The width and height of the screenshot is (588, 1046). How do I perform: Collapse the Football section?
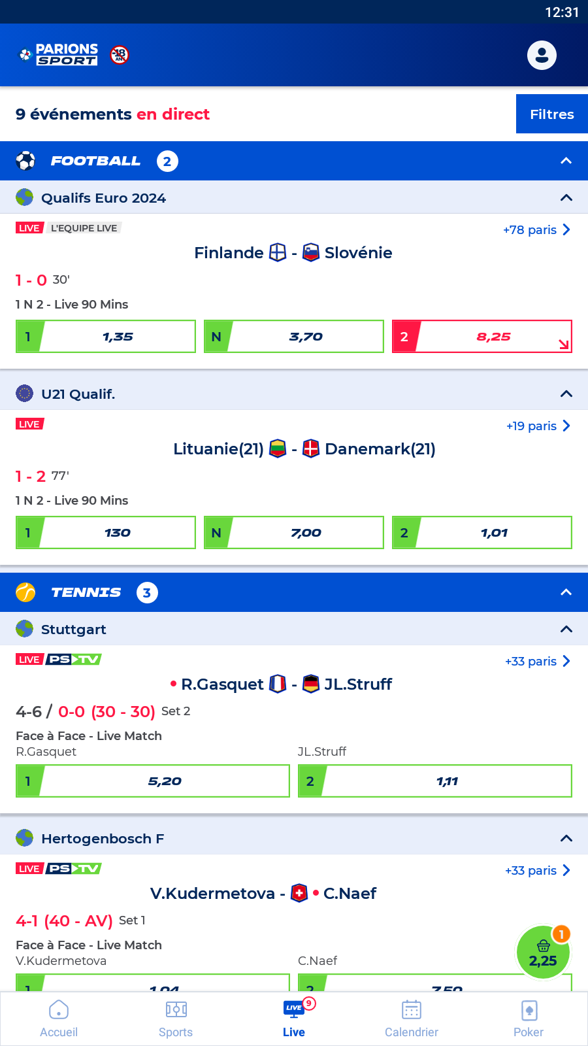click(x=566, y=161)
